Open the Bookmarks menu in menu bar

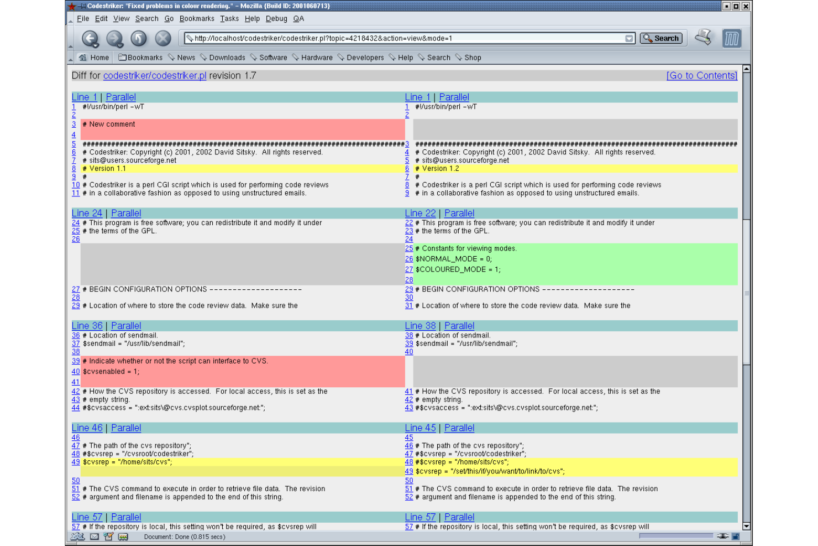coord(197,19)
